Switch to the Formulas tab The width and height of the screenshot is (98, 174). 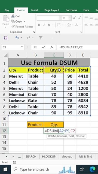tap(71, 10)
